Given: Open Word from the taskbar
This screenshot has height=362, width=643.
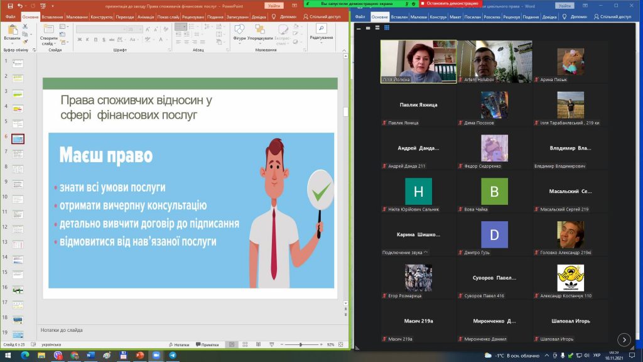Looking at the screenshot, I should pyautogui.click(x=90, y=356).
